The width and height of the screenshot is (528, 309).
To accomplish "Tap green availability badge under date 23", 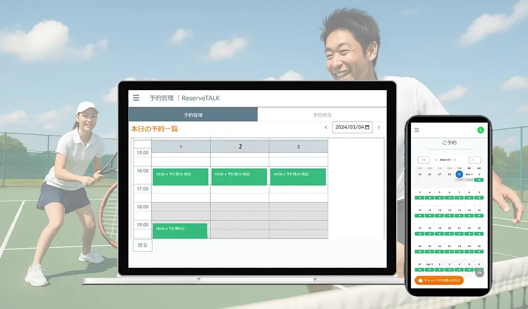I will point(479,234).
